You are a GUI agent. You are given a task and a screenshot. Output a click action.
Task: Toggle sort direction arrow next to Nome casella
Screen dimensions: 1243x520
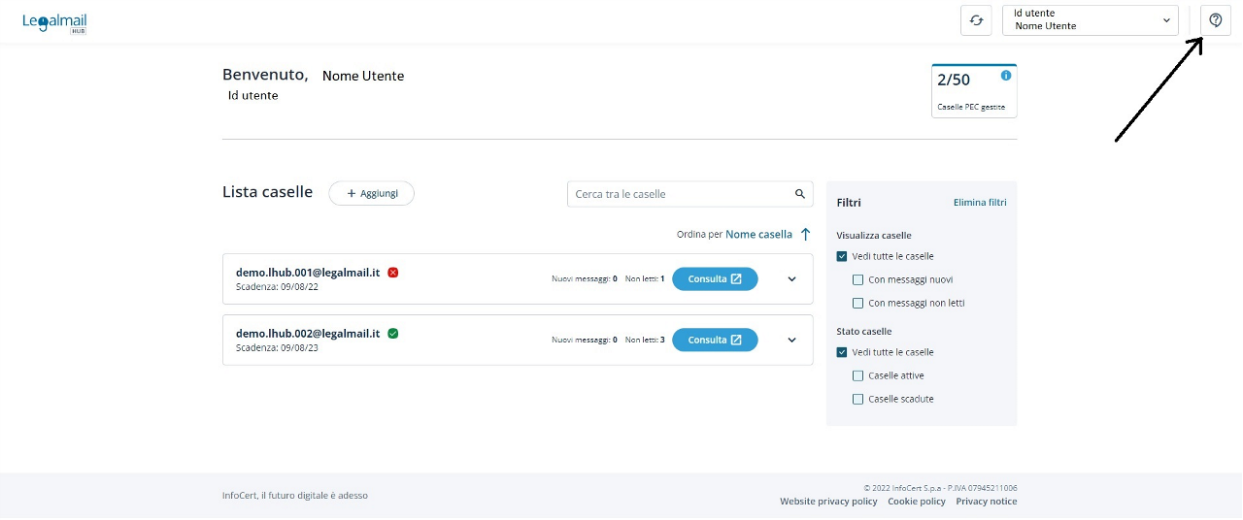[805, 234]
